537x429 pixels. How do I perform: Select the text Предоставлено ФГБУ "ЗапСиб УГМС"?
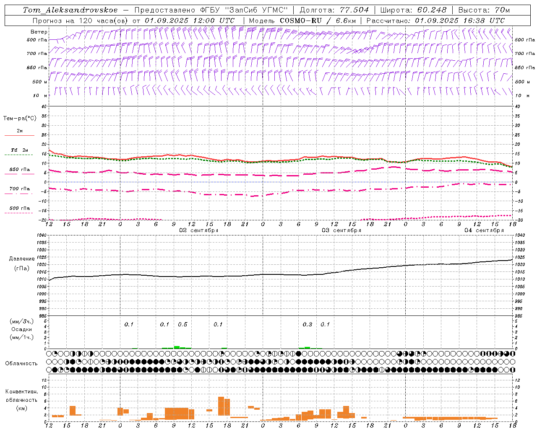[211, 10]
